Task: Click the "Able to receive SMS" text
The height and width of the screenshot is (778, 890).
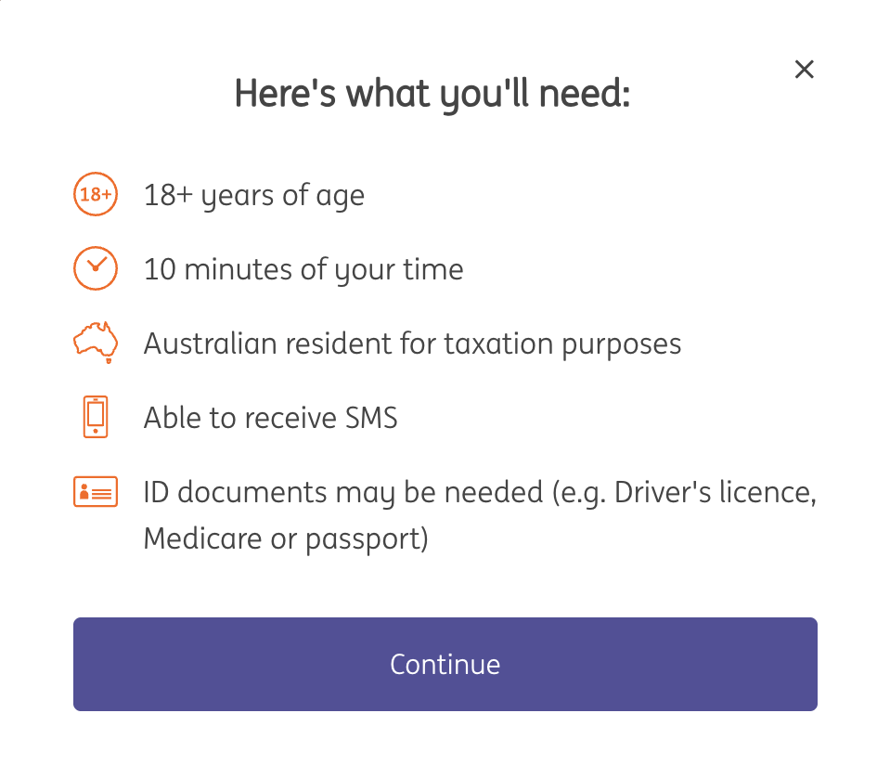Action: [270, 419]
